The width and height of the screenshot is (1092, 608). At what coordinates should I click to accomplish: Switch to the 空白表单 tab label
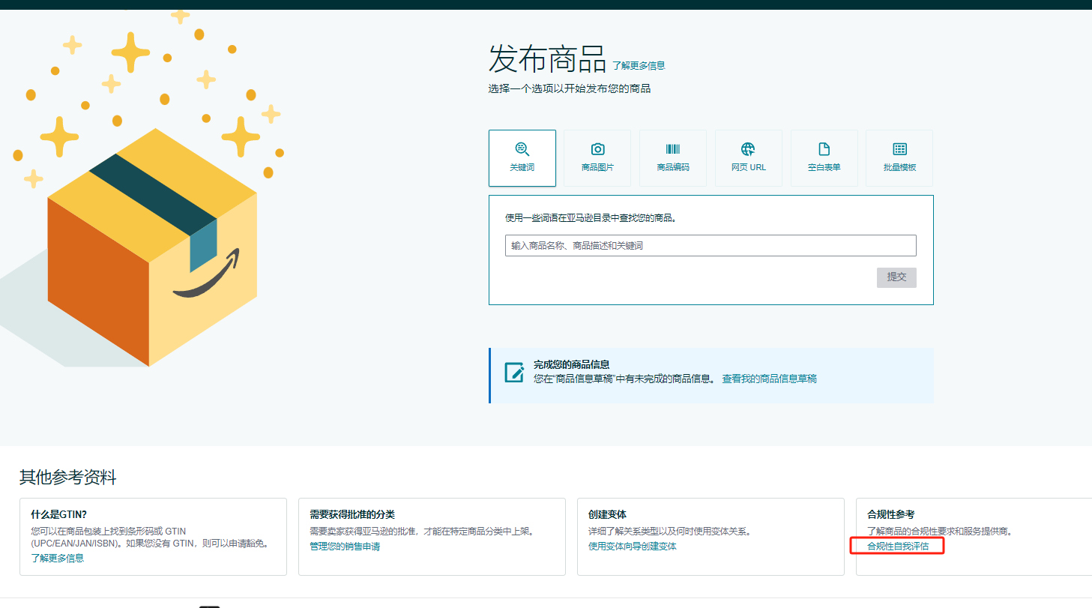pyautogui.click(x=824, y=167)
